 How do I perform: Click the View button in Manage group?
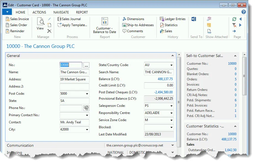40,24
